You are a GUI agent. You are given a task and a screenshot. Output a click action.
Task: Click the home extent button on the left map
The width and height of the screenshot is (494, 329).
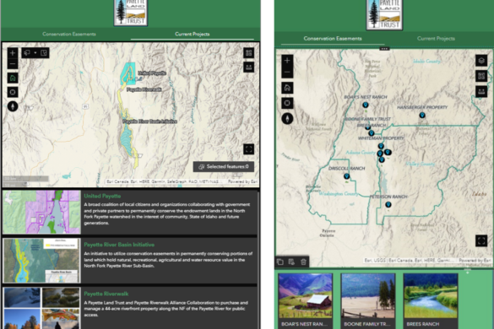[13, 78]
